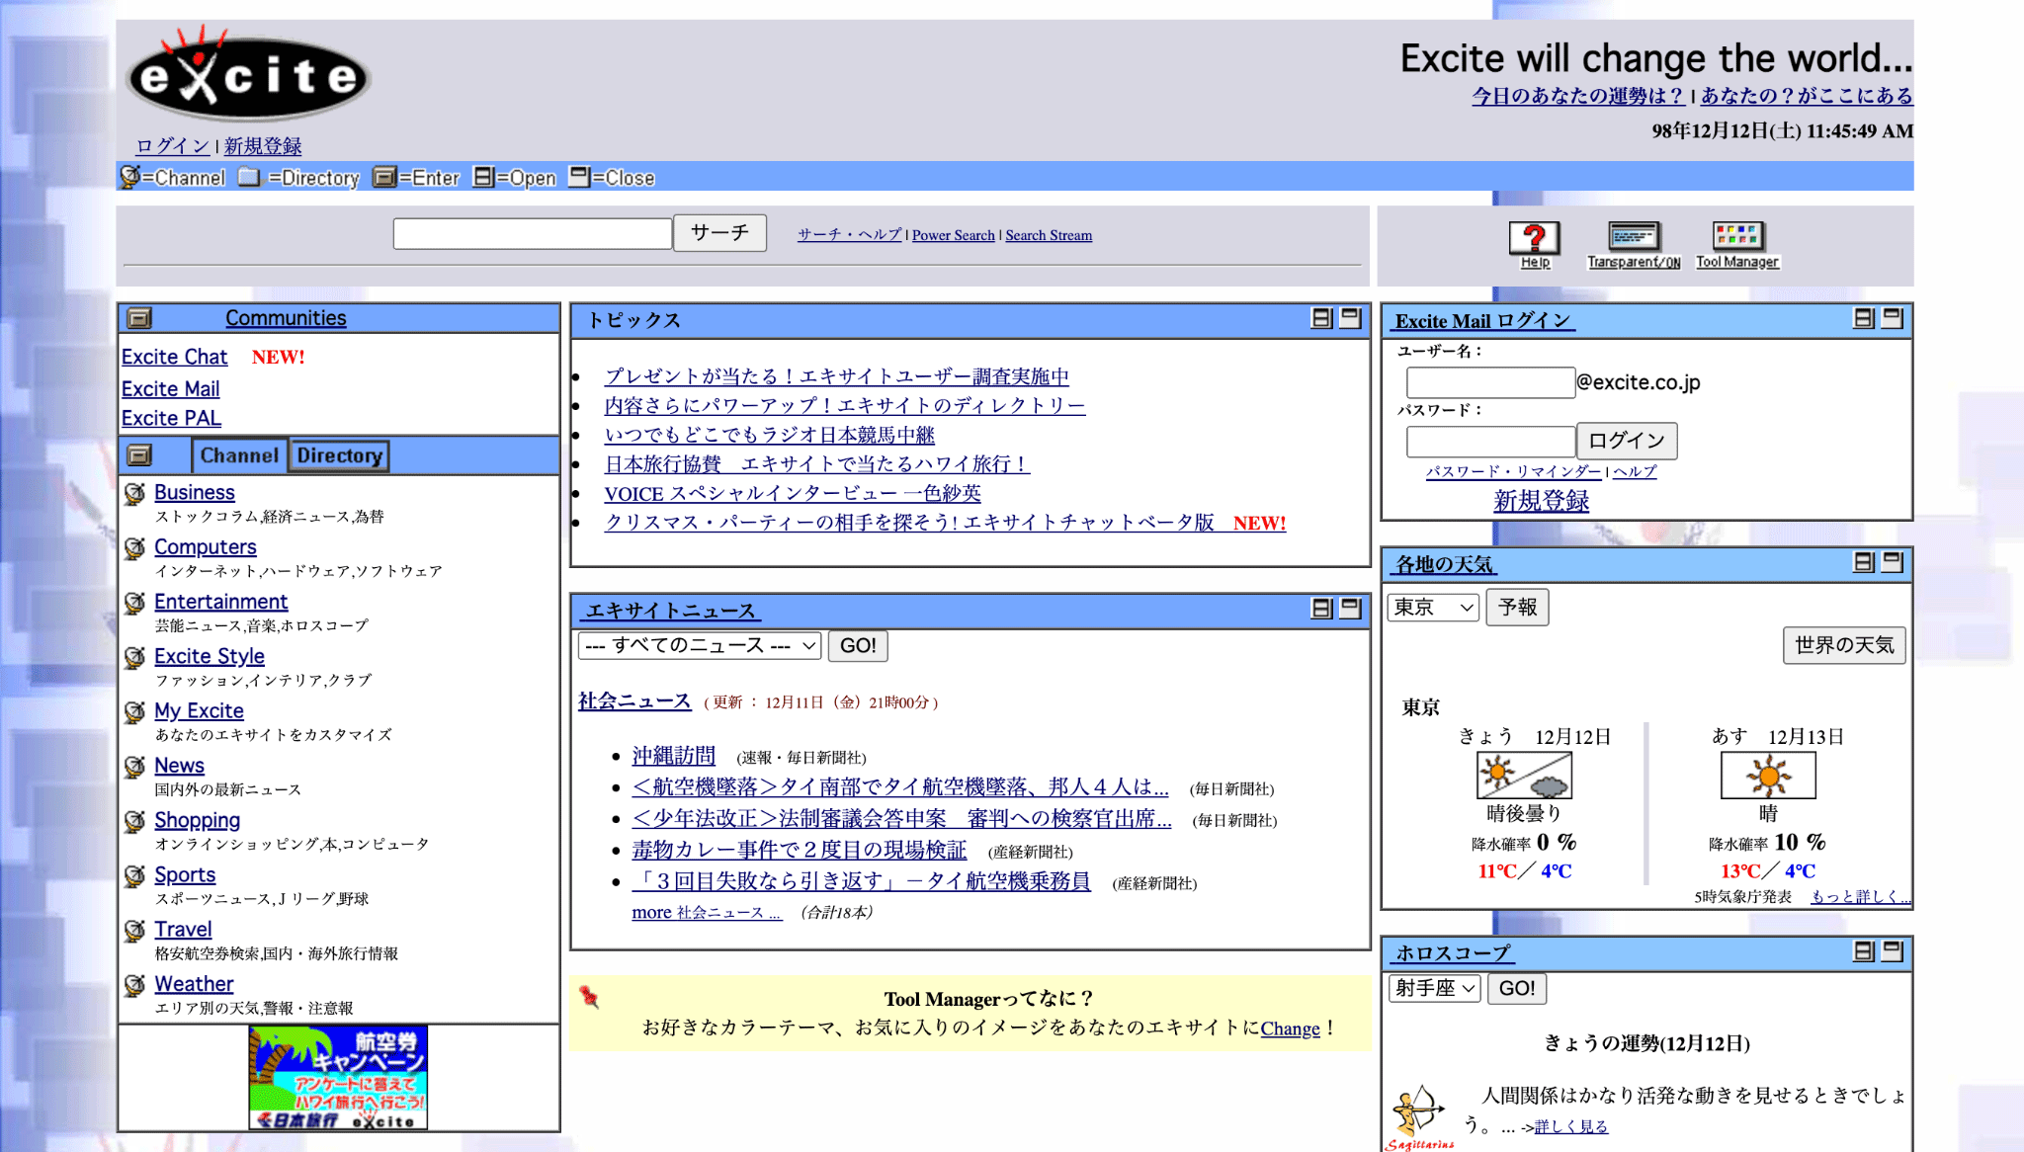Click the Hawaii travel campaign banner
This screenshot has width=2024, height=1152.
tap(338, 1077)
